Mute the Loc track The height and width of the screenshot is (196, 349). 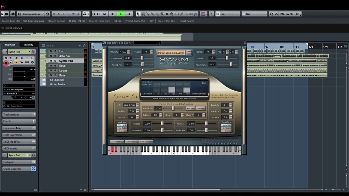coord(50,51)
